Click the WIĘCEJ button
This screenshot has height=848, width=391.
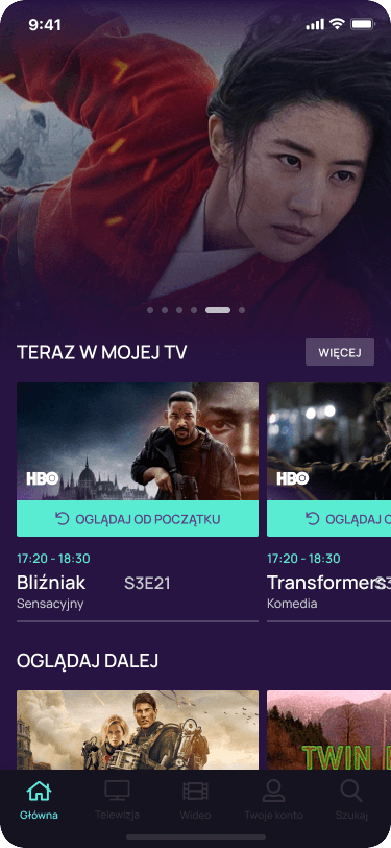click(340, 352)
